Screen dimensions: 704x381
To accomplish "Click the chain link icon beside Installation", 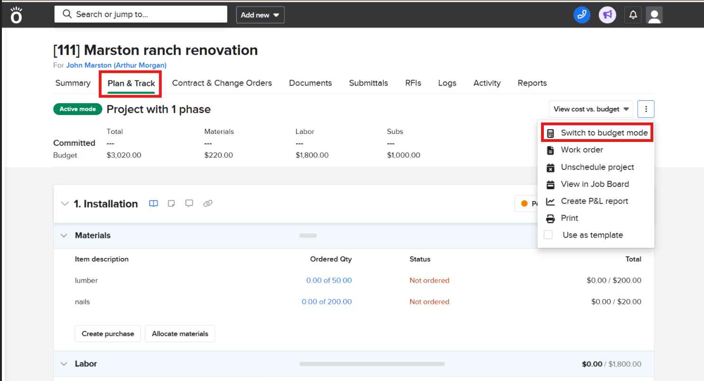I will coord(208,204).
